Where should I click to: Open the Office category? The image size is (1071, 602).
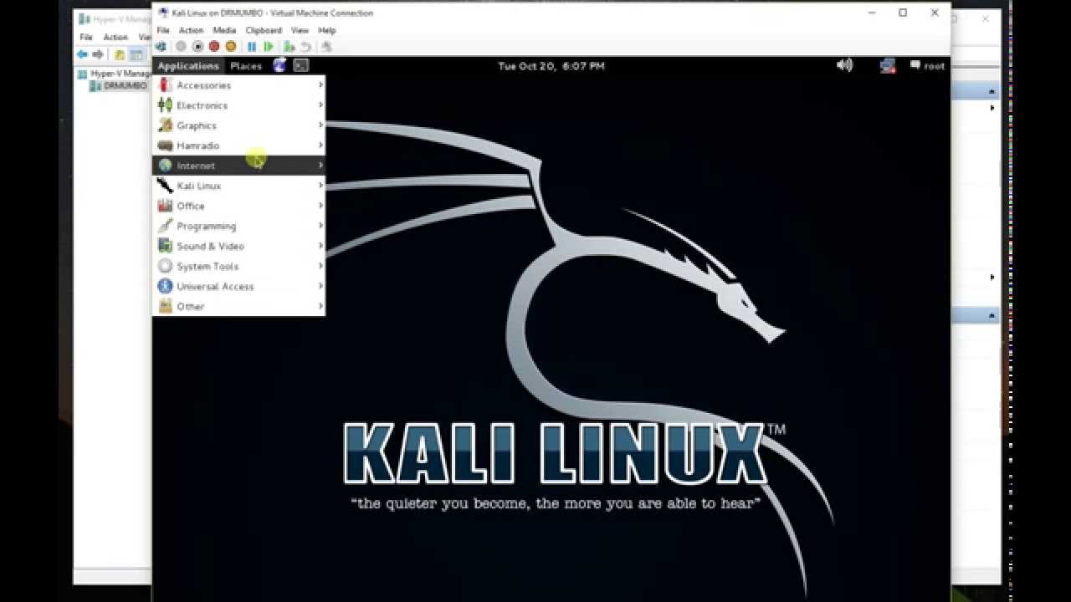pyautogui.click(x=238, y=206)
